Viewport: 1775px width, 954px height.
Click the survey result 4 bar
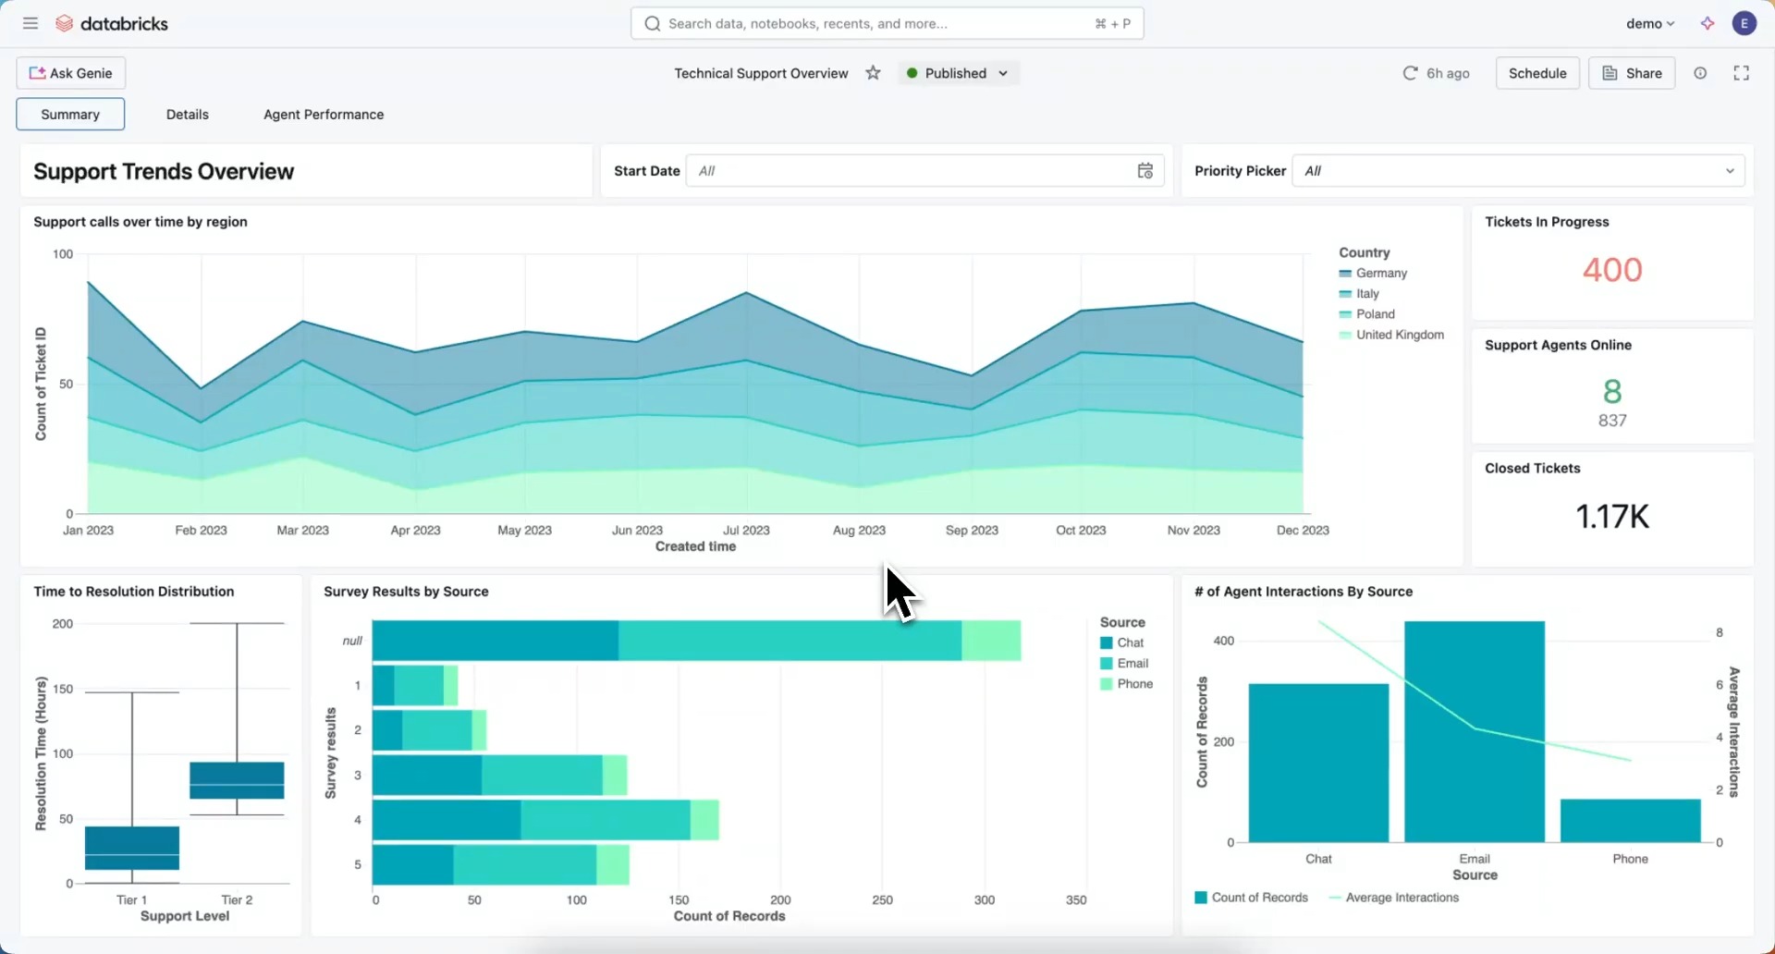coord(545,820)
